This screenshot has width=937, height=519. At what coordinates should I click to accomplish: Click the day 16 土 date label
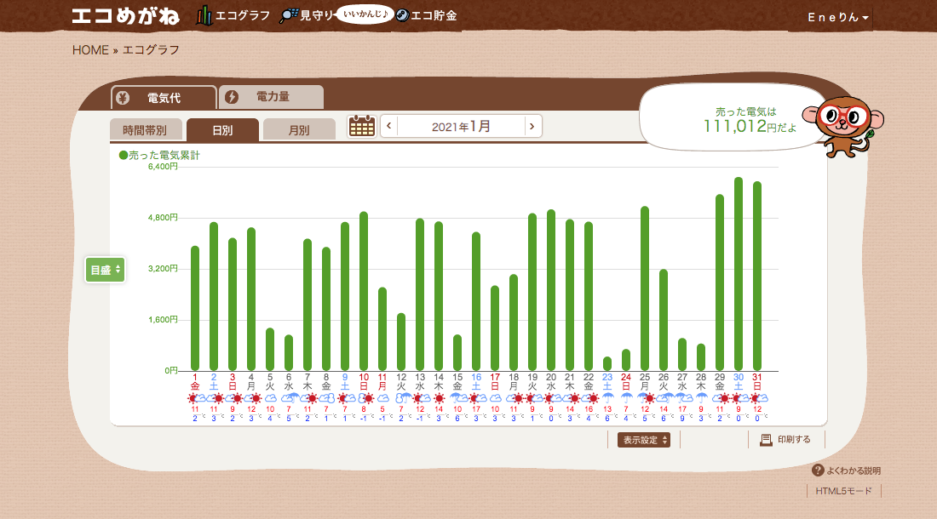coord(476,382)
